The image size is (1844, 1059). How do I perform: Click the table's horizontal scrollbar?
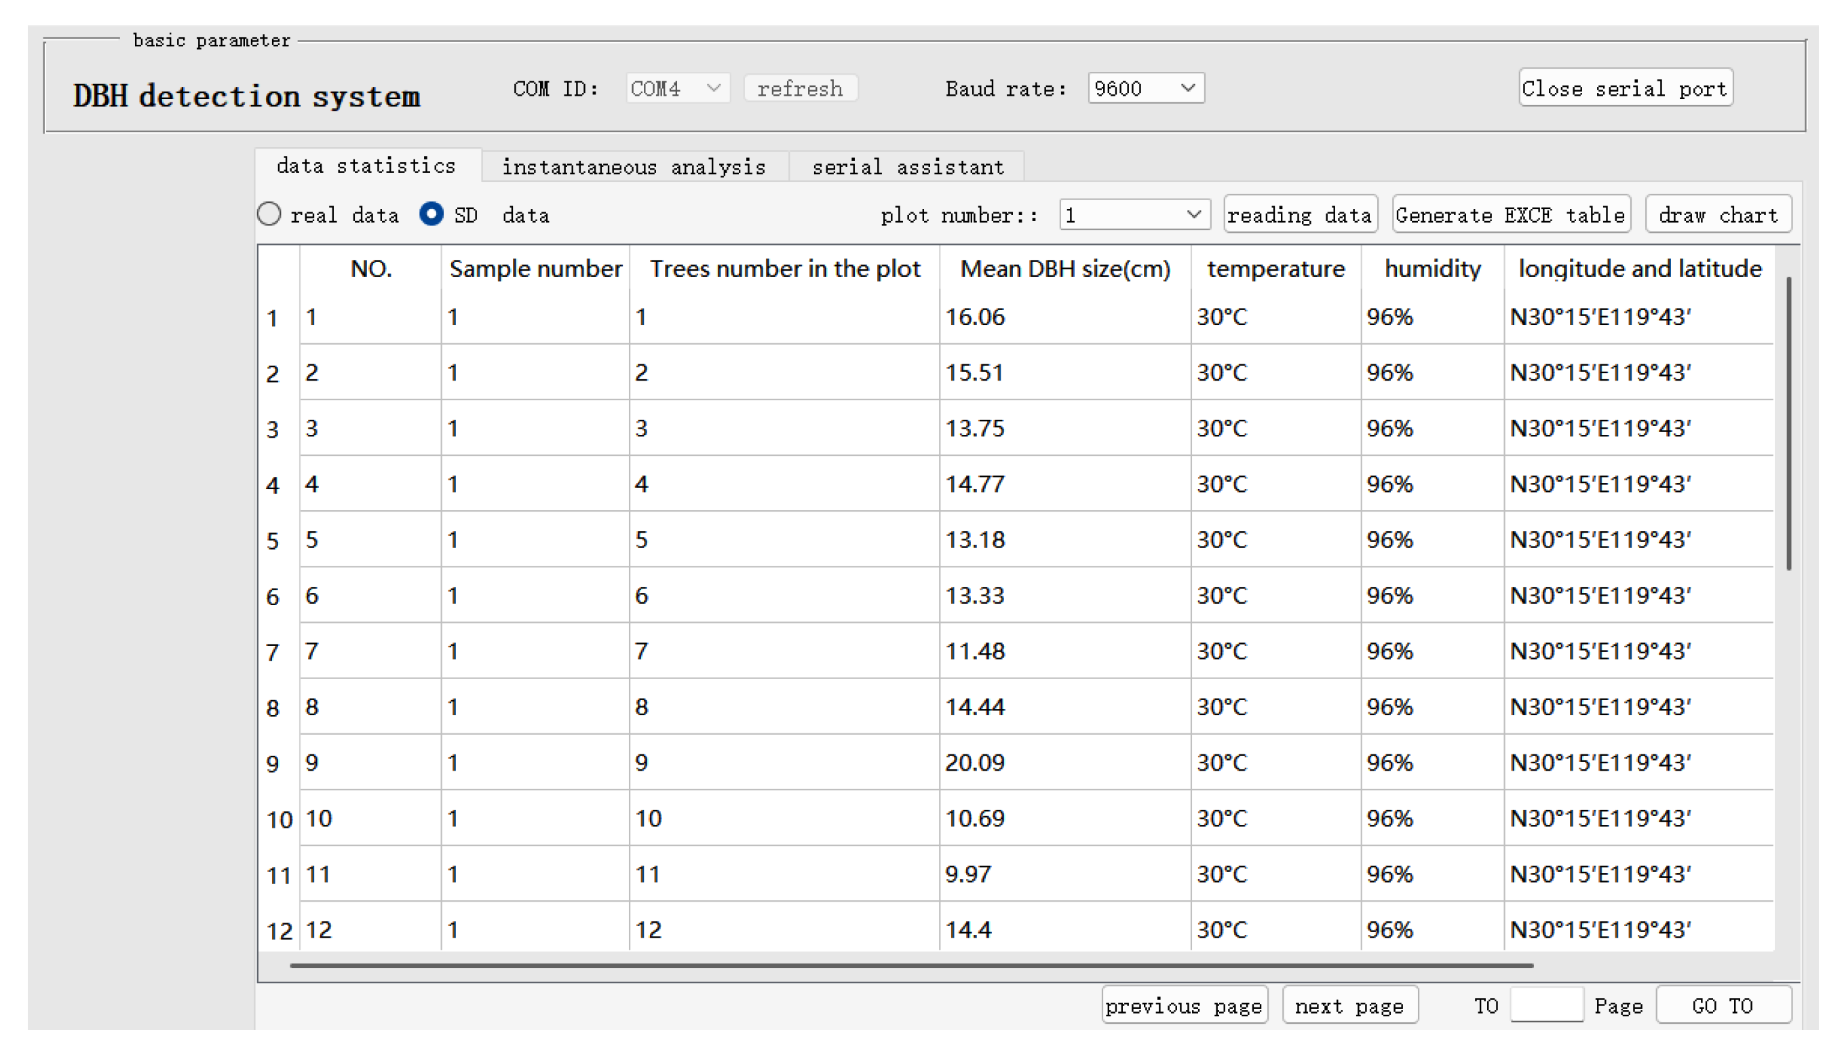(911, 967)
